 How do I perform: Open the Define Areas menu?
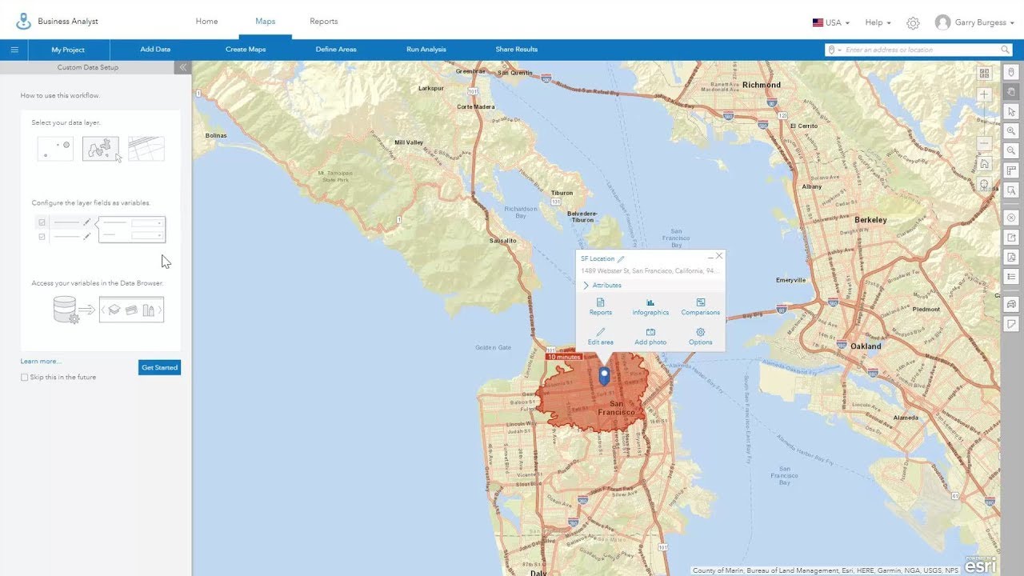click(336, 50)
